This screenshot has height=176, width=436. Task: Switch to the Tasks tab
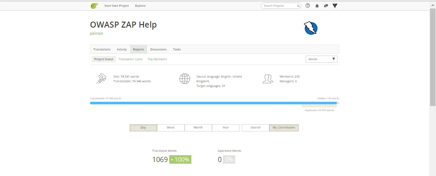[x=177, y=49]
